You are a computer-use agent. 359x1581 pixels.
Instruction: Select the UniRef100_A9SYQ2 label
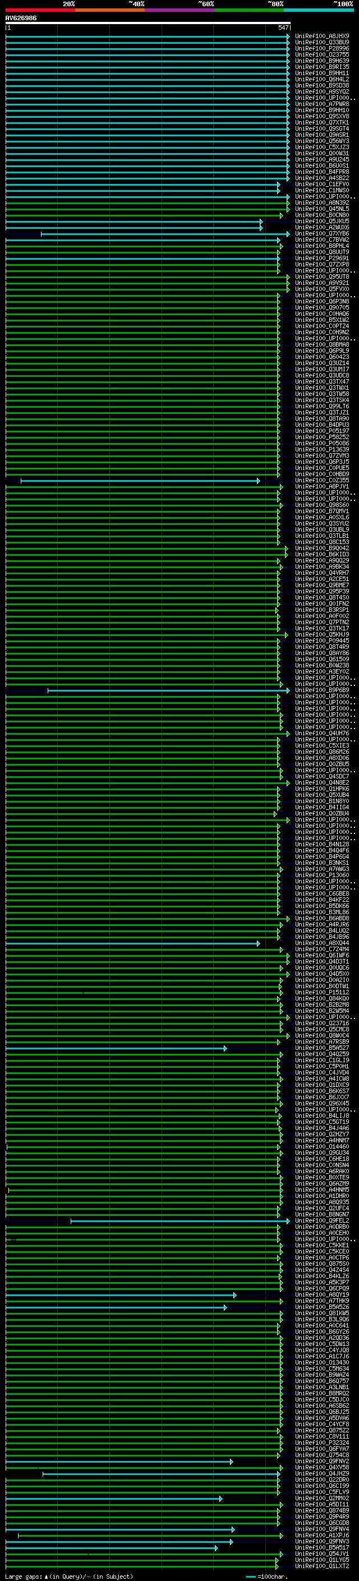[322, 91]
